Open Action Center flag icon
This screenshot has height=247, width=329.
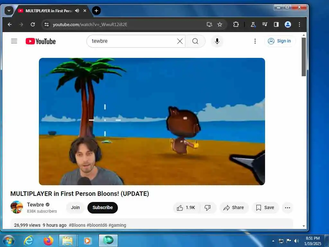click(x=289, y=241)
